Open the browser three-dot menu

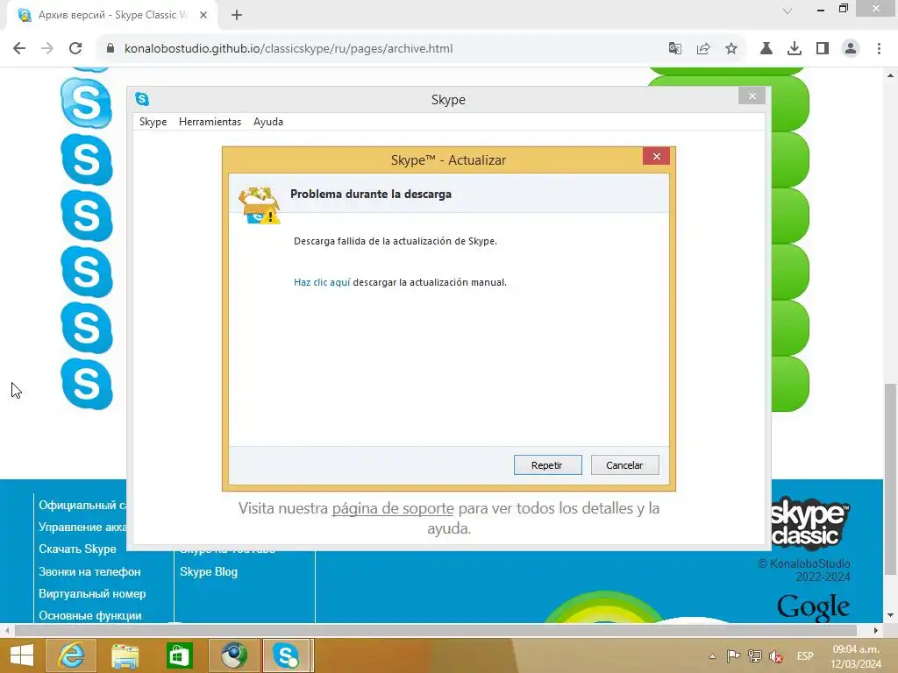point(879,49)
